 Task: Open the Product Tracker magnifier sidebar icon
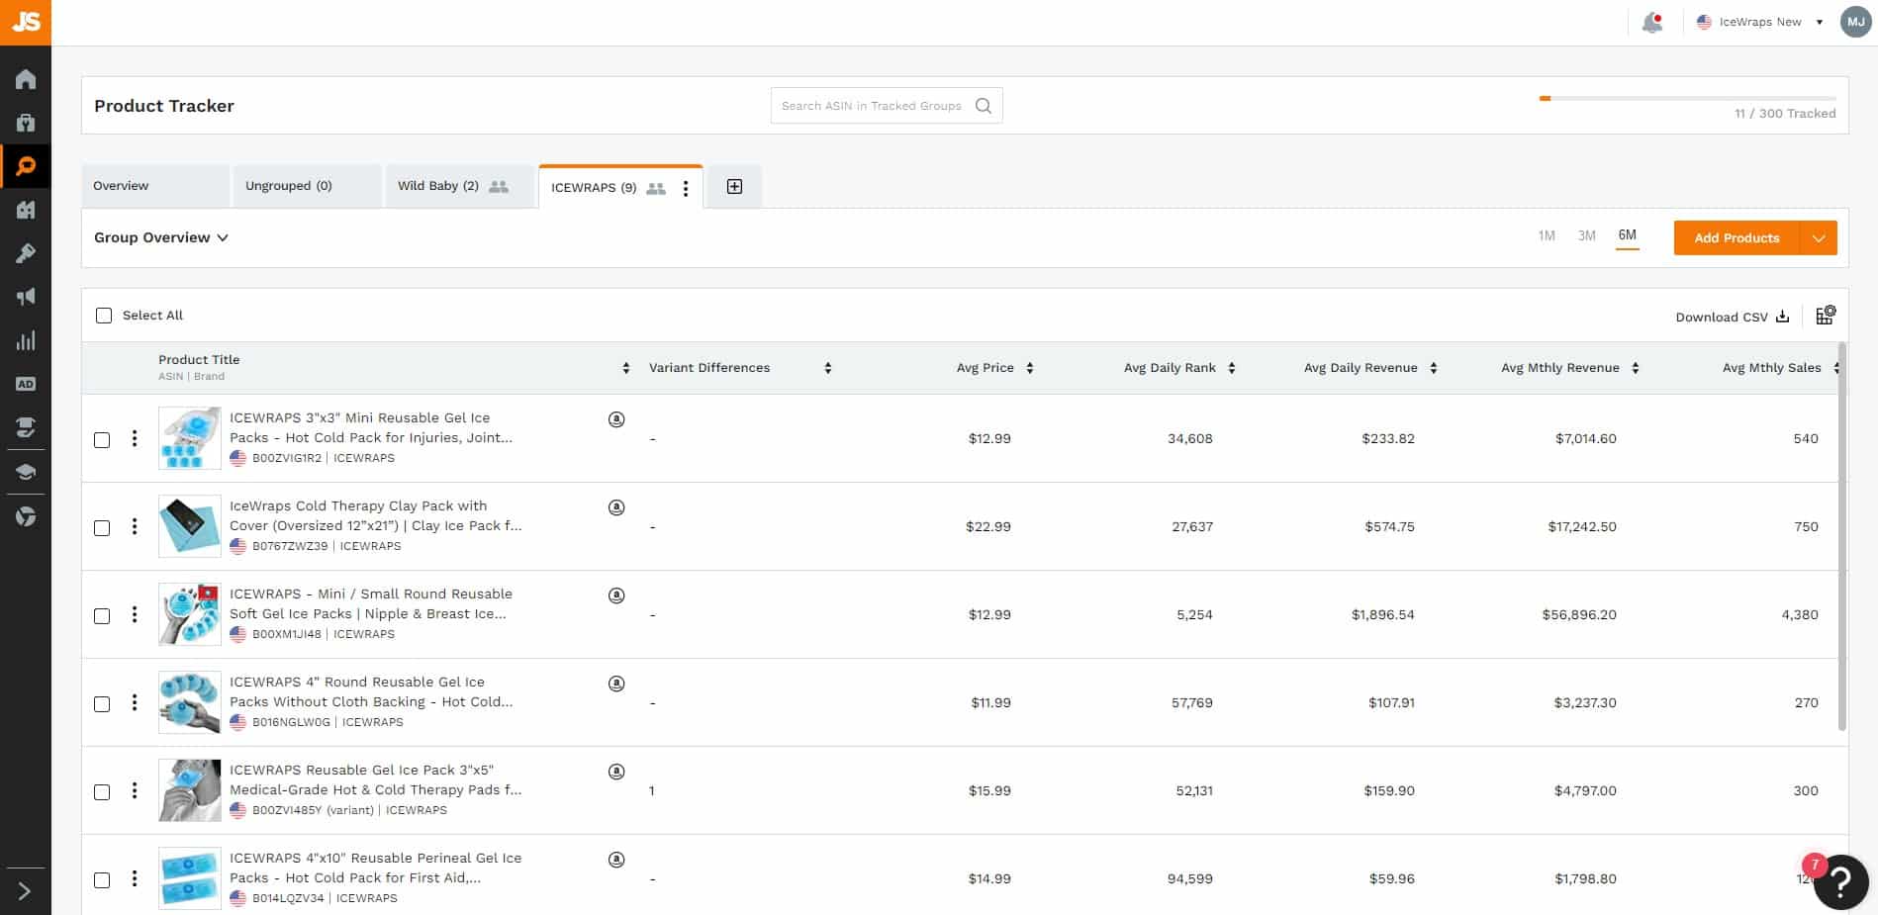26,166
